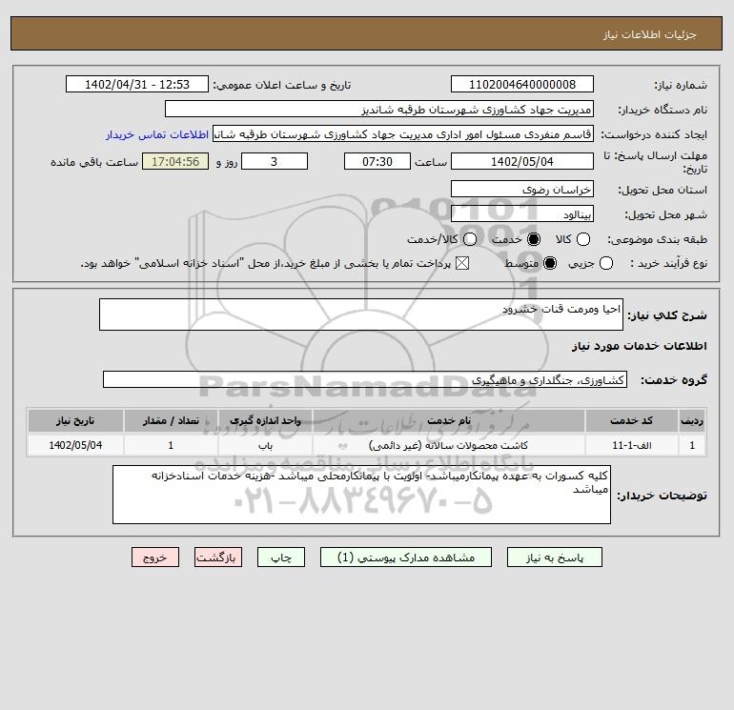Click the استان محل تحویل field
This screenshot has height=710, width=734.
tap(522, 189)
